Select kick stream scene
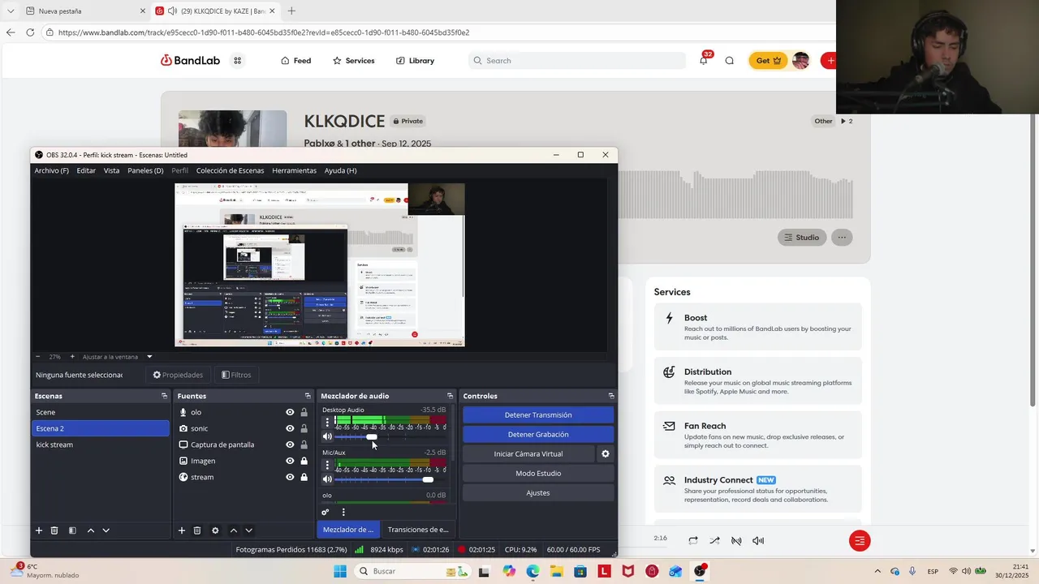 coord(100,444)
